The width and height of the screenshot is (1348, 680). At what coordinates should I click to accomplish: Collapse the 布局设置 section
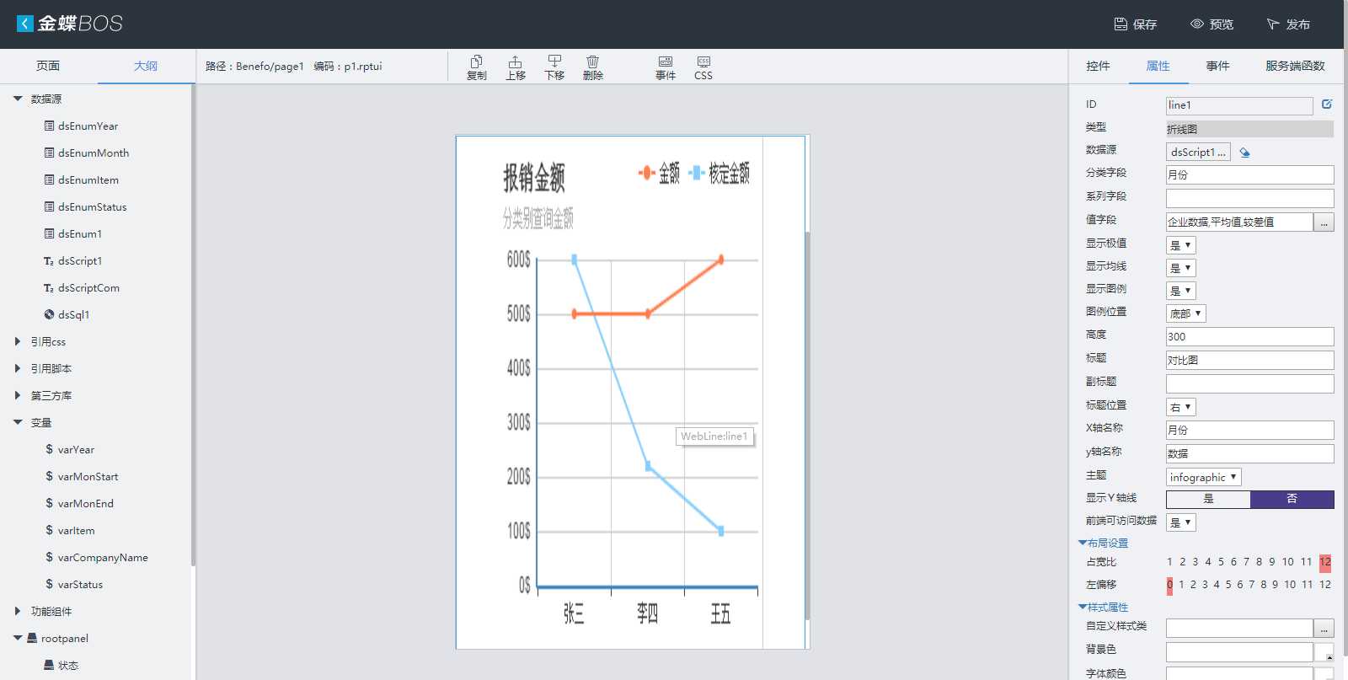pos(1083,543)
